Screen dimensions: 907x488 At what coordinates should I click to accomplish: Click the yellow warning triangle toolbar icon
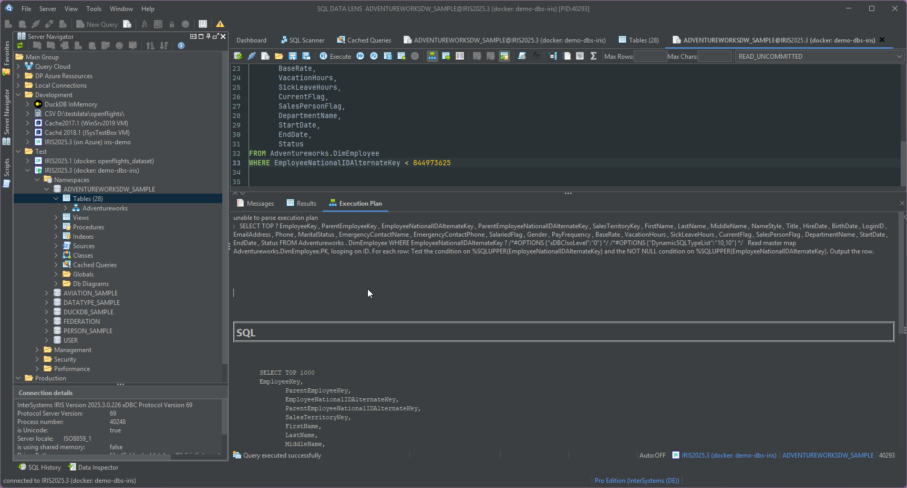pyautogui.click(x=220, y=24)
